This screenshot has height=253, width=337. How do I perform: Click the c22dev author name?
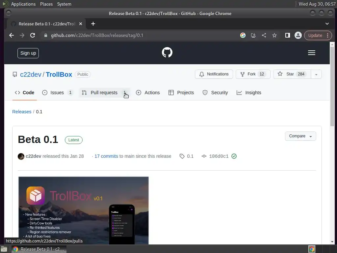click(x=33, y=156)
